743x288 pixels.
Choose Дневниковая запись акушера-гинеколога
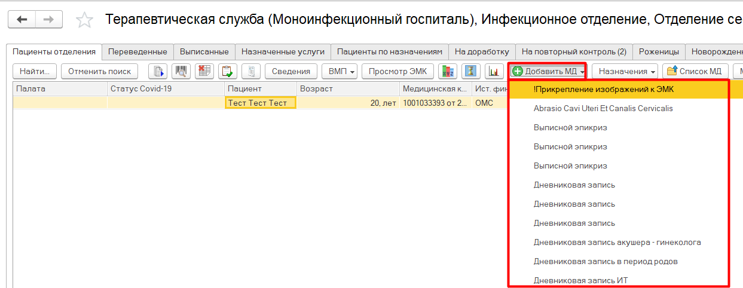point(617,243)
